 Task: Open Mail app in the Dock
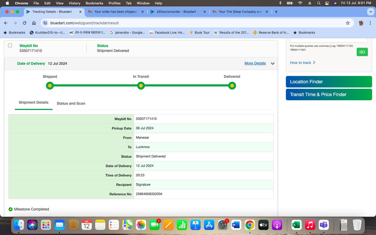[60, 225]
